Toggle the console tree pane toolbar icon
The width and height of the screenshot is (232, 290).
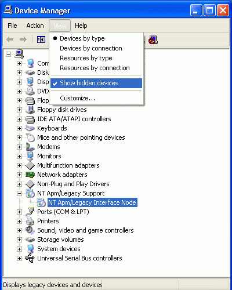[x=41, y=40]
